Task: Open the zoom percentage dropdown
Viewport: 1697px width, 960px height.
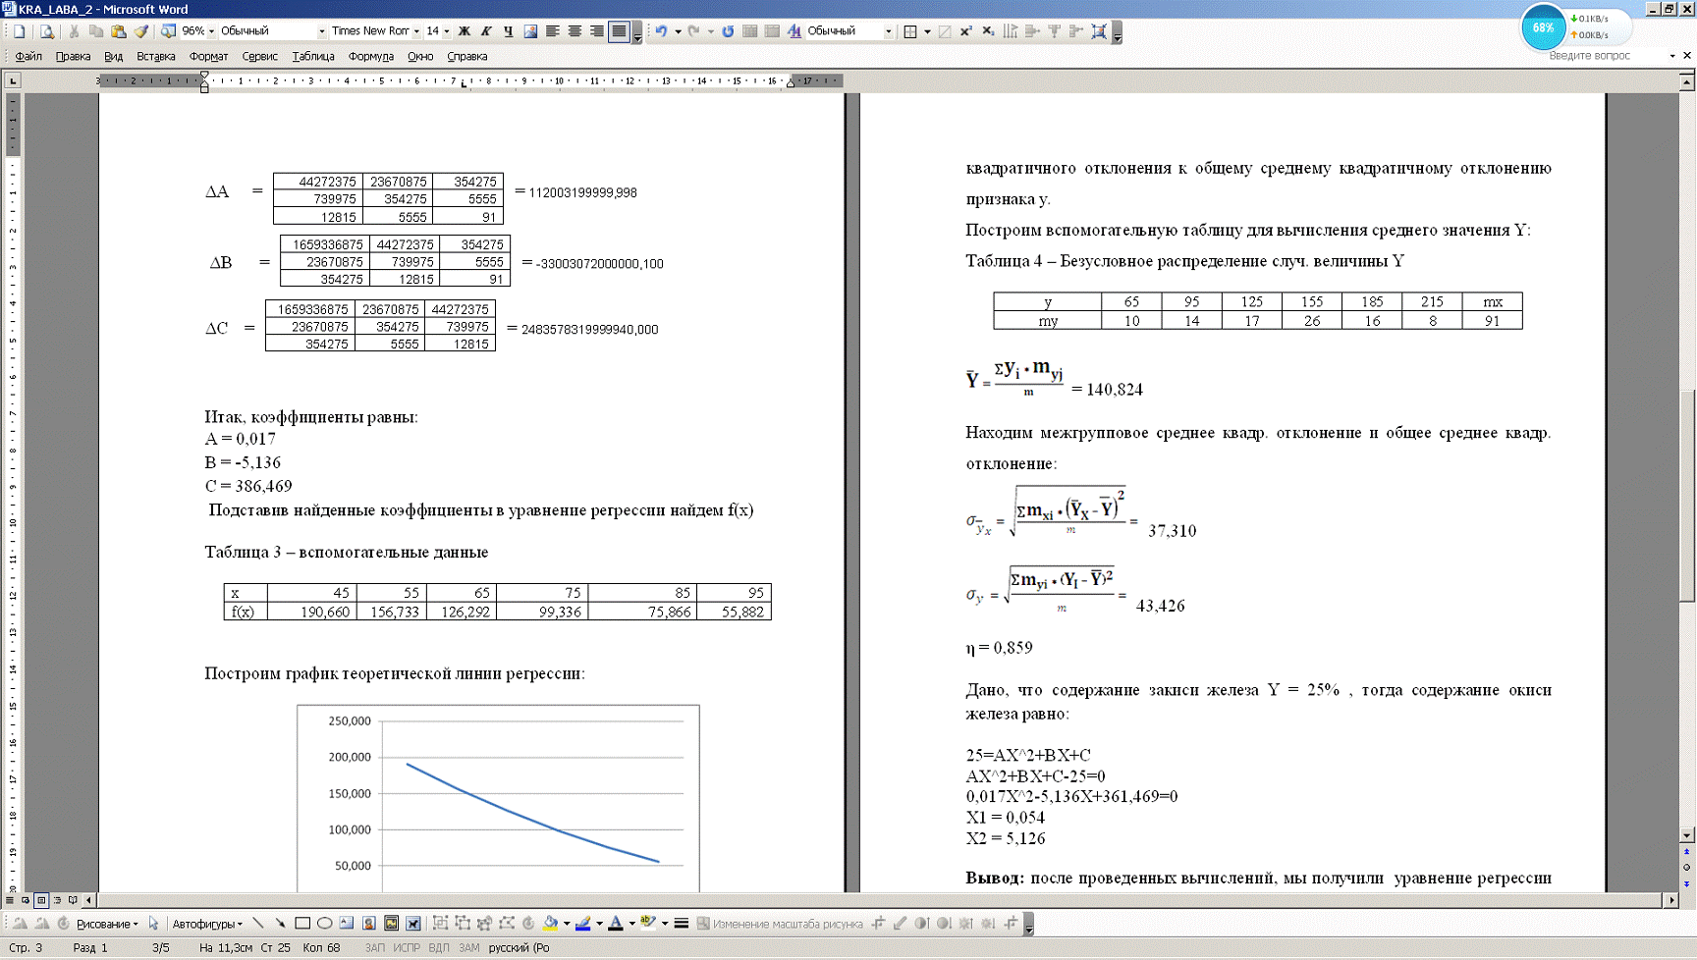Action: tap(211, 31)
